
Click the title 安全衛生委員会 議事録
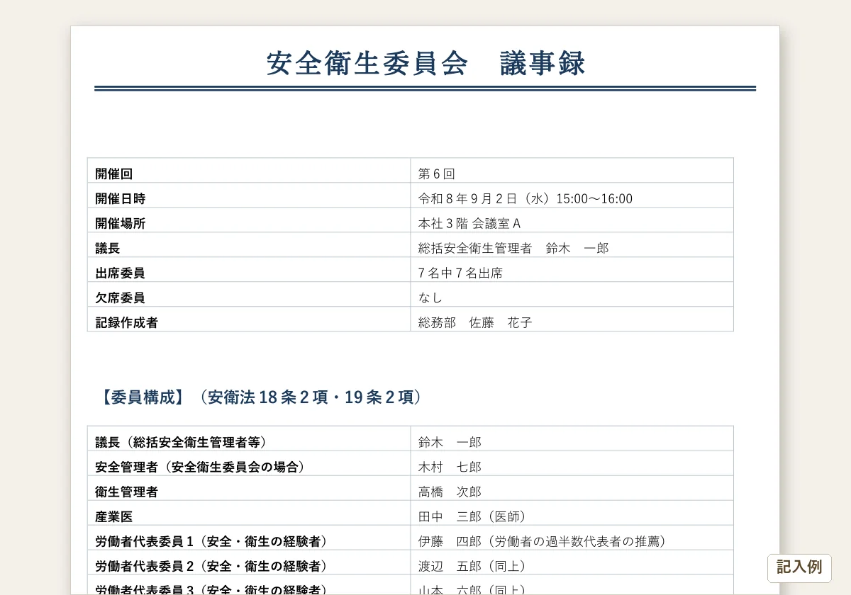pyautogui.click(x=425, y=63)
